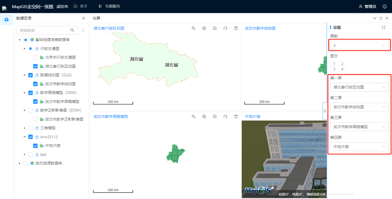
Task: Toggle the 行政交通图 checkbox
Action: (30, 49)
